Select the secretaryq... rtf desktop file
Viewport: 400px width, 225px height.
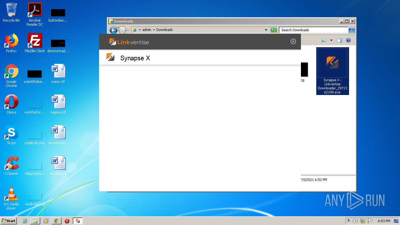click(58, 135)
